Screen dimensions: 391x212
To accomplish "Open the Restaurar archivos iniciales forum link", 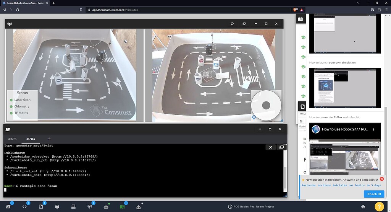I will [x=341, y=185].
